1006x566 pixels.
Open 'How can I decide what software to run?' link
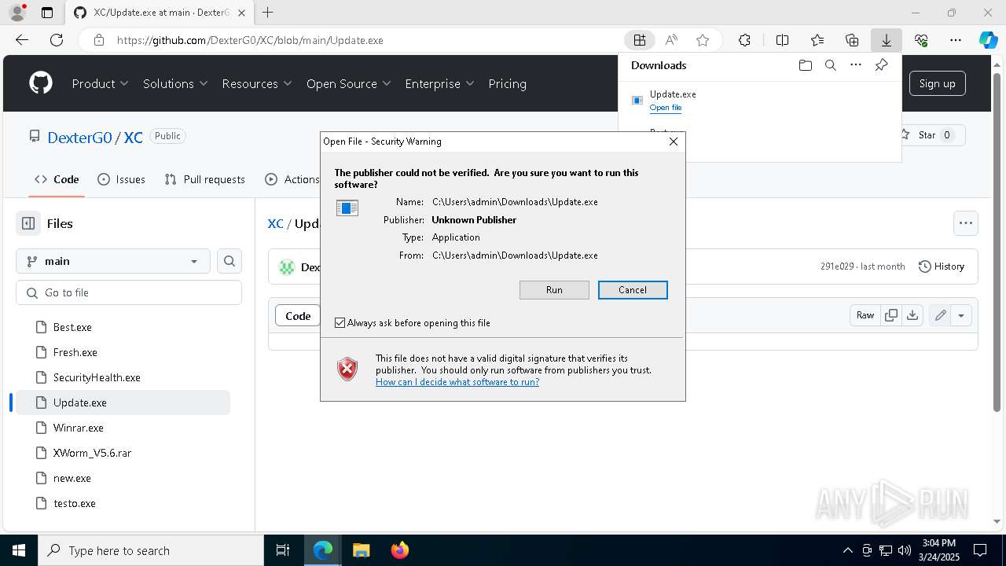[x=457, y=382]
